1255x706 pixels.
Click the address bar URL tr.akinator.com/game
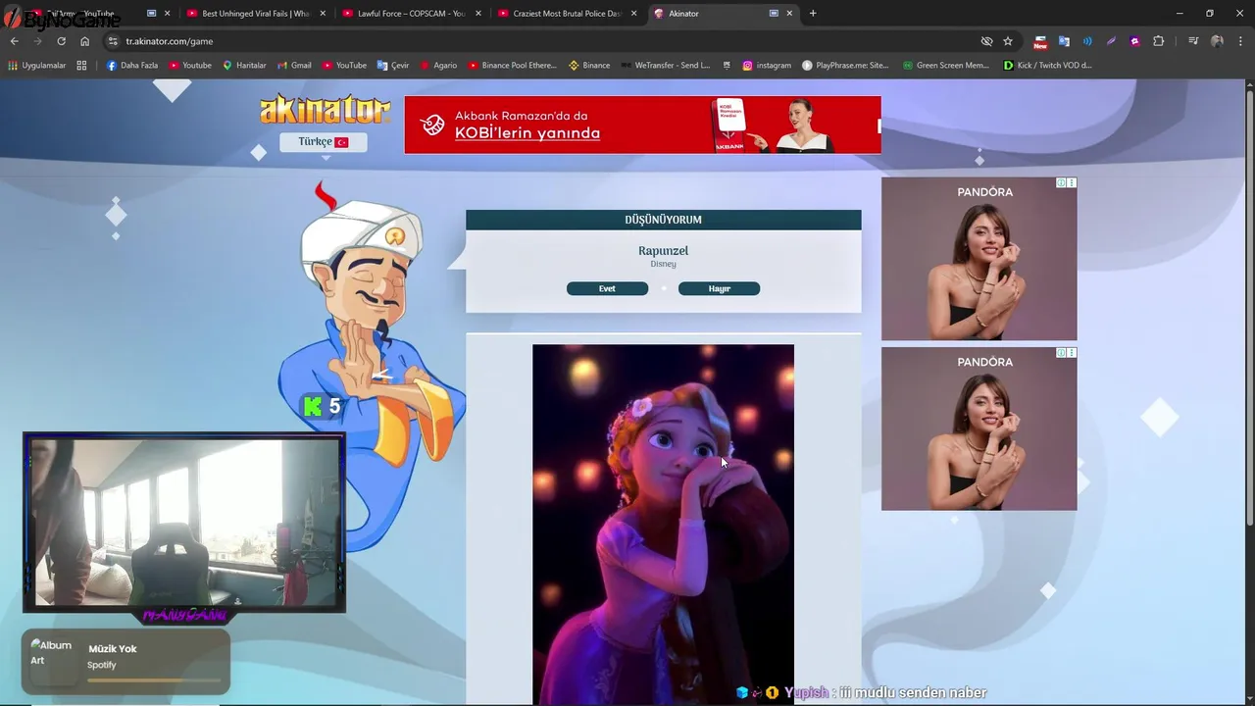coord(170,41)
